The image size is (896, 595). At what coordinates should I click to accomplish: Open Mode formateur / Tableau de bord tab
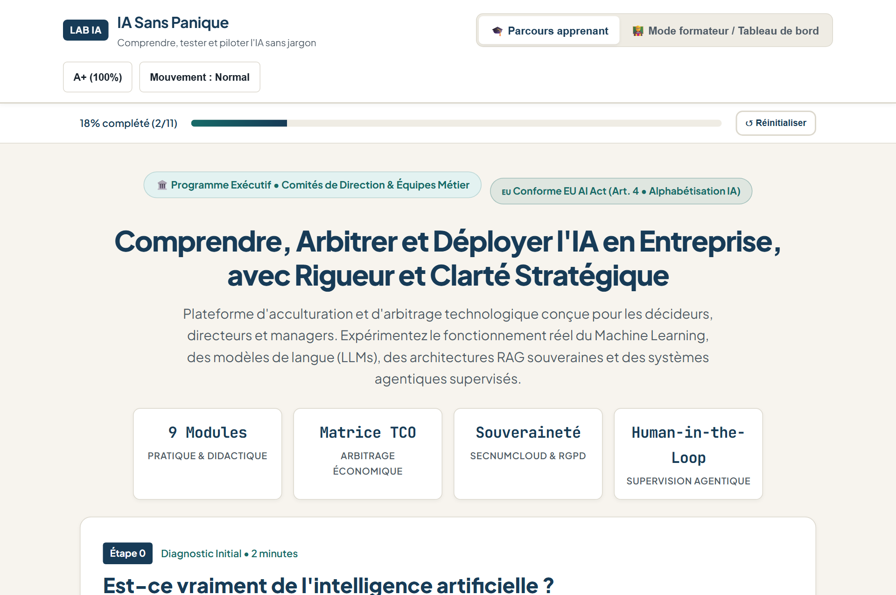click(x=726, y=31)
